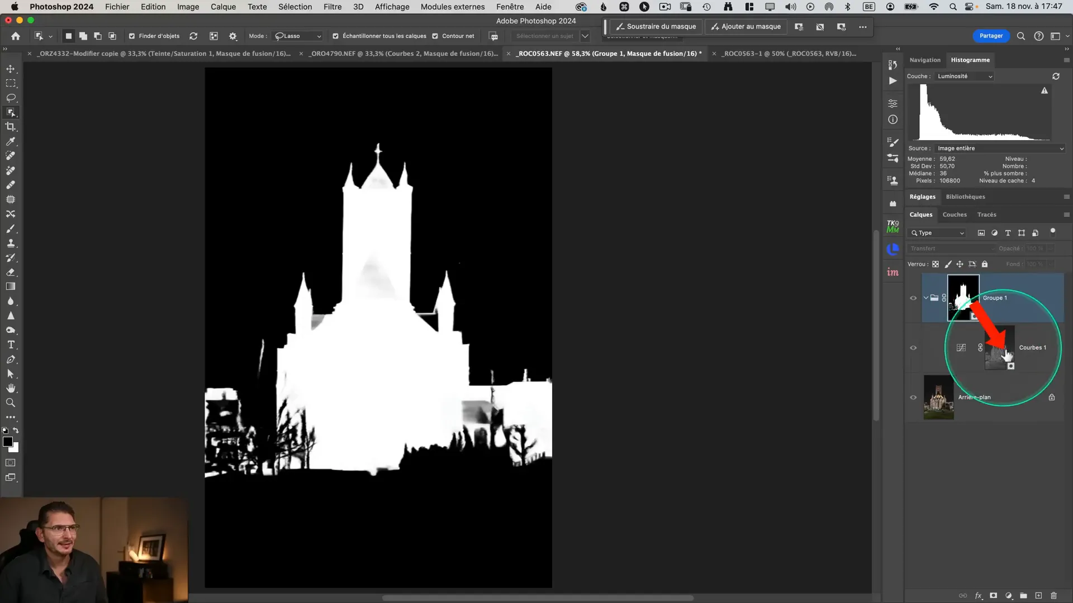The width and height of the screenshot is (1073, 603).
Task: Switch to Bibliothèques tab
Action: click(x=965, y=197)
